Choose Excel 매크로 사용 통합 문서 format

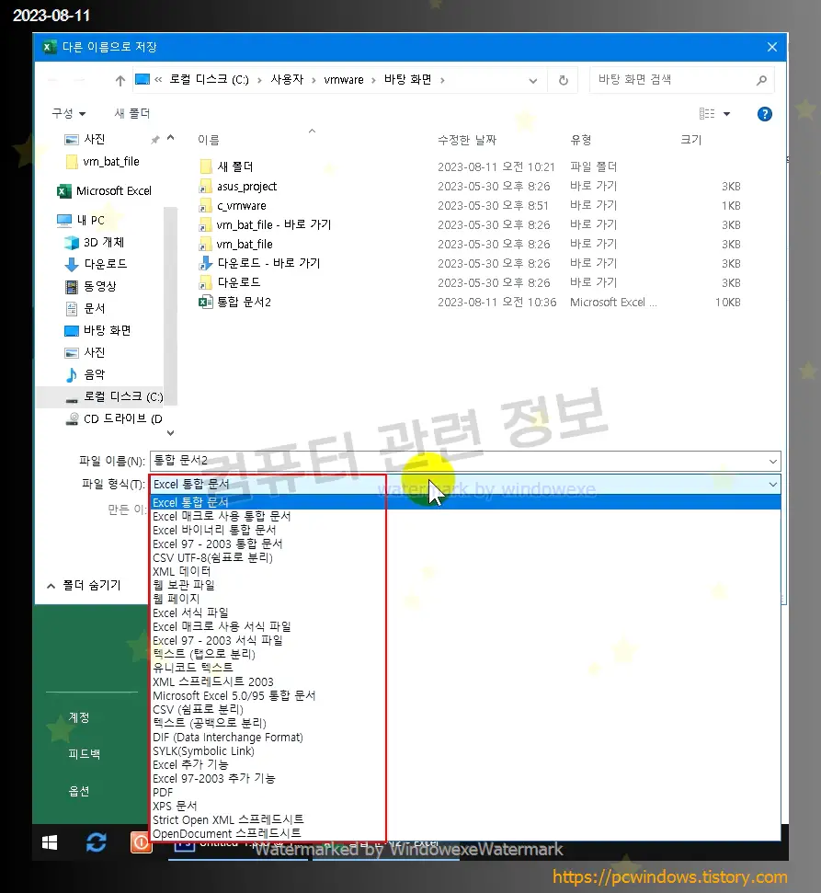[222, 516]
